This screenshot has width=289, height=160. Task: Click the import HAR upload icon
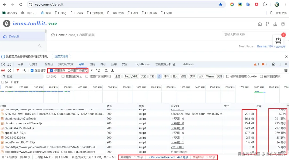pos(106,71)
